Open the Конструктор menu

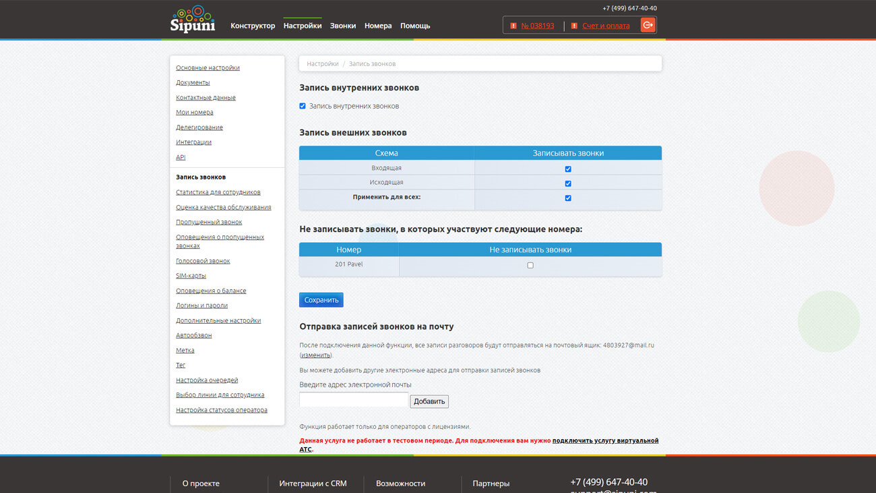(x=253, y=26)
